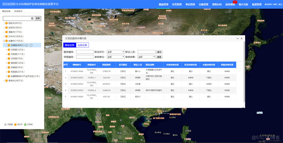Open the 数据管理 menu
Image resolution: width=283 pixels, height=143 pixels.
[x=164, y=5]
